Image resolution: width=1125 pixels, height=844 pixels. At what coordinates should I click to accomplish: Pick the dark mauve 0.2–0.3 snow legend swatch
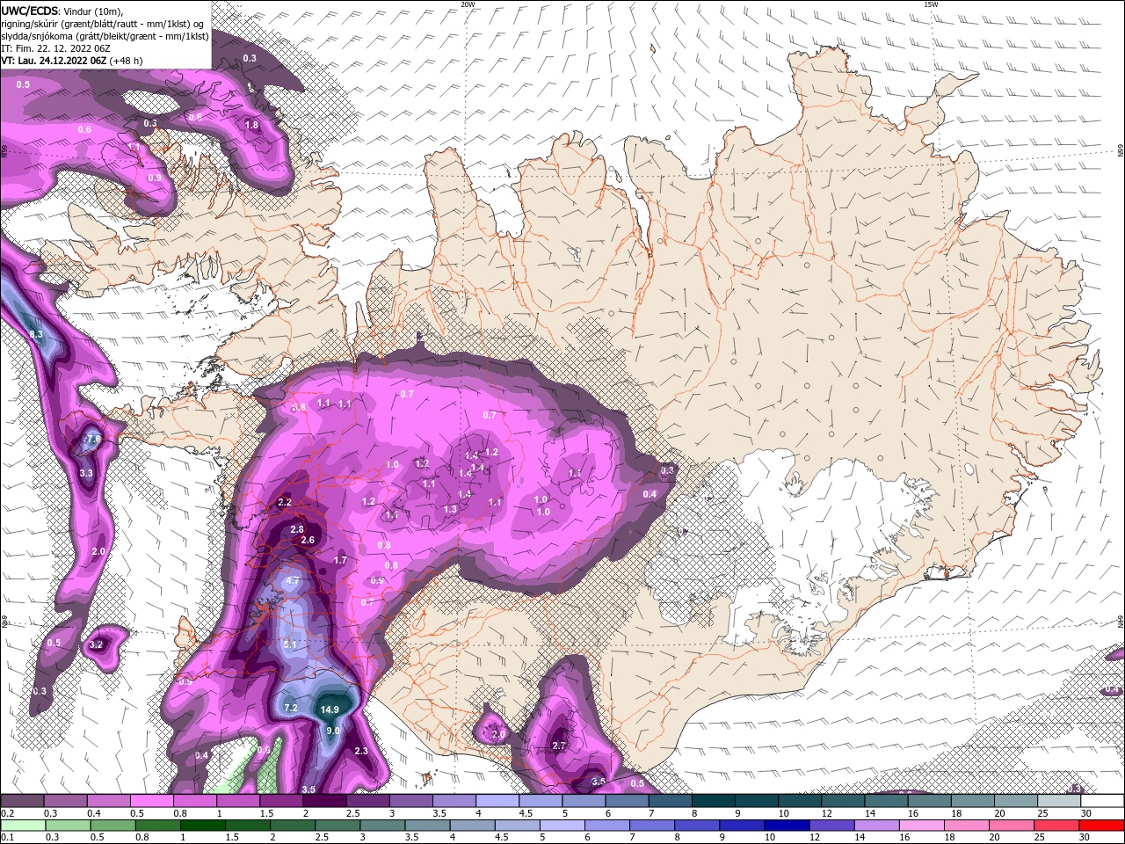tap(22, 801)
